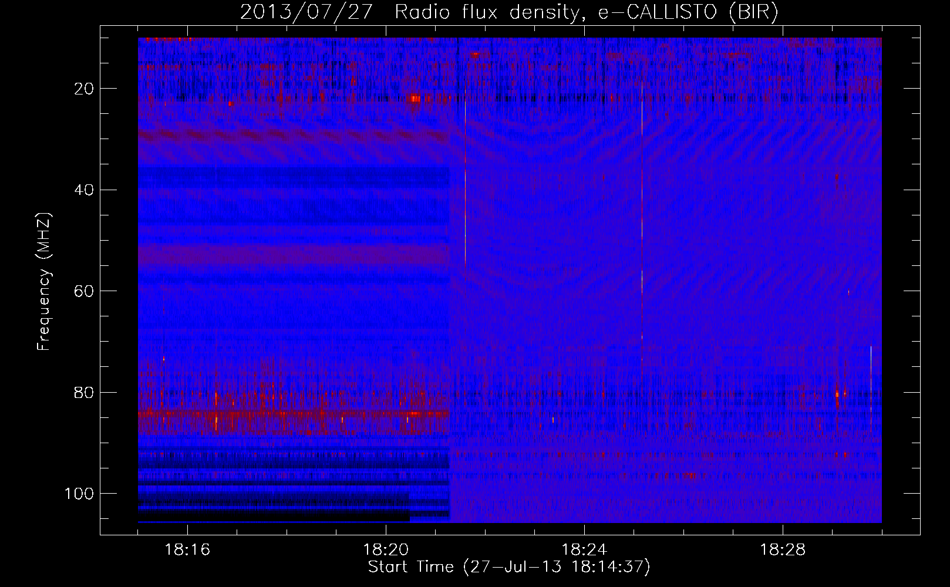Click the red horizontal interference band near 84 MHz
950x587 pixels.
(x=294, y=414)
